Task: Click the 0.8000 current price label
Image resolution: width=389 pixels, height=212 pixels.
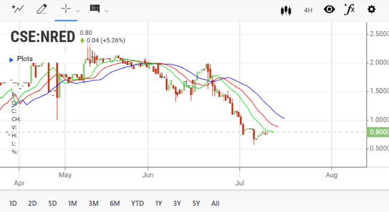Action: [x=378, y=132]
